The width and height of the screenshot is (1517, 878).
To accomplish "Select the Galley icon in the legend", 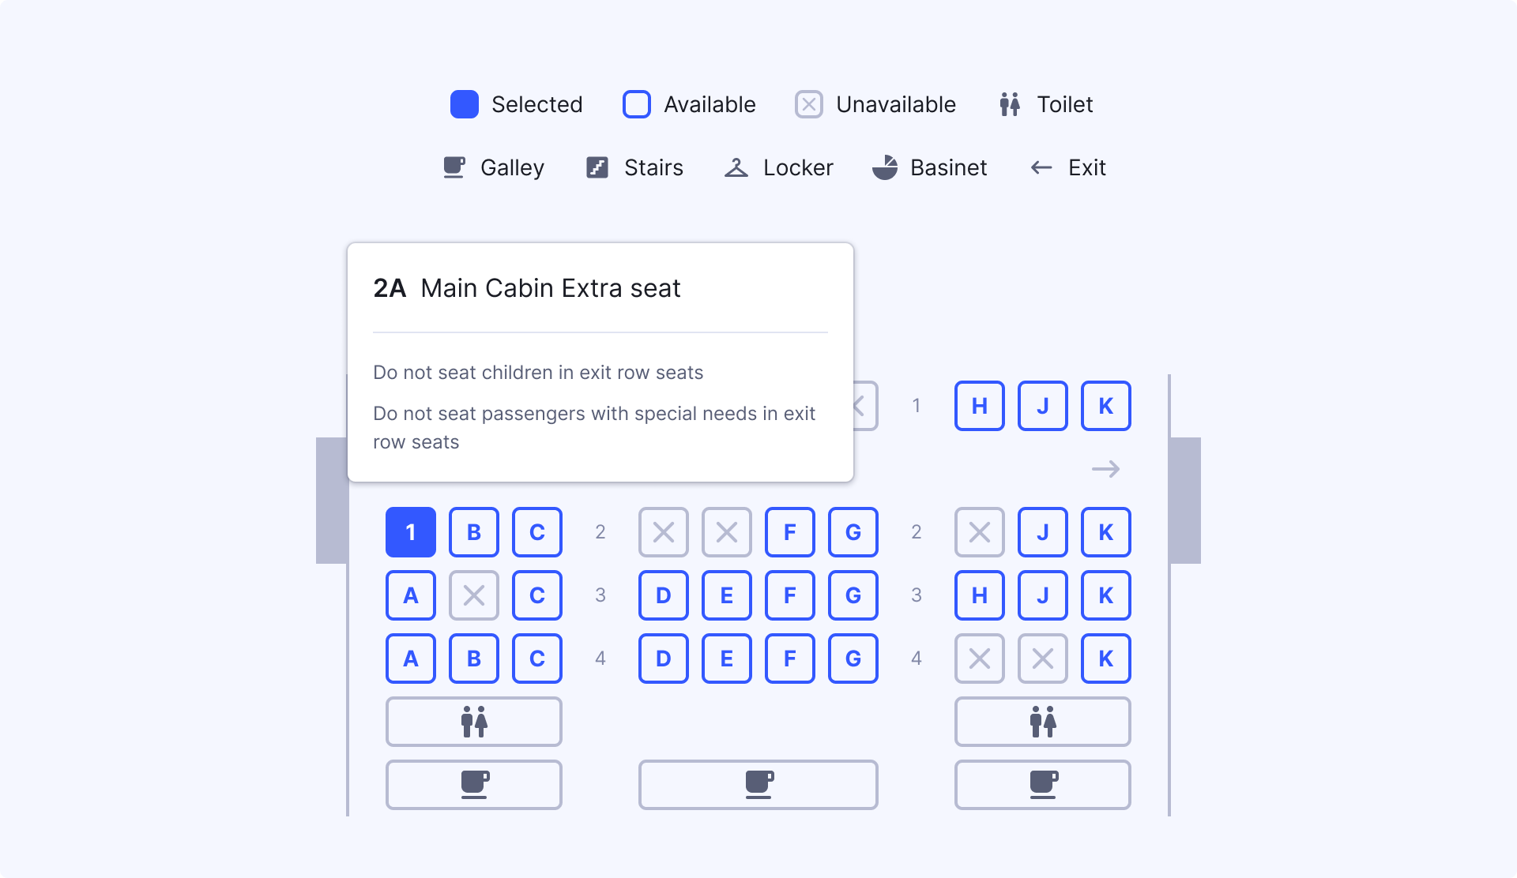I will [454, 167].
